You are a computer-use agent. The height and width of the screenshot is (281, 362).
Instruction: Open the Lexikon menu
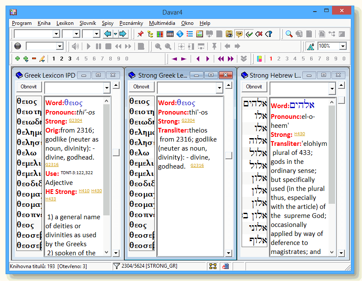point(65,23)
